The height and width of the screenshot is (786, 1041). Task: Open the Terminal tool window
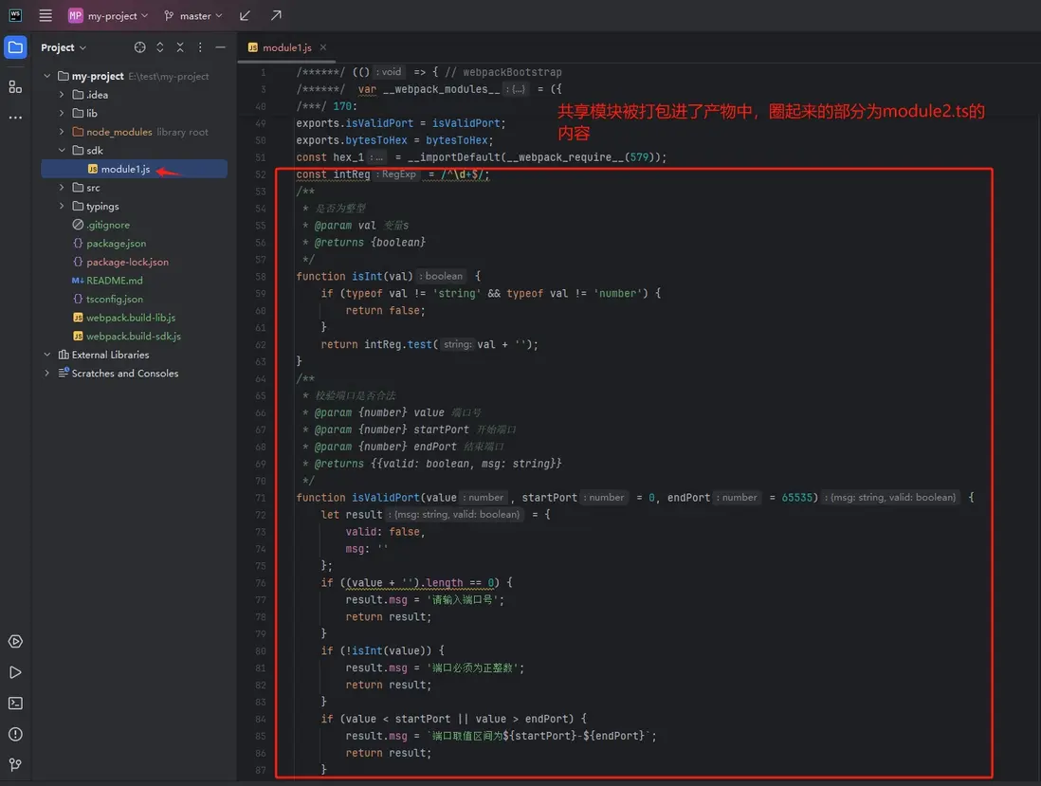[15, 704]
